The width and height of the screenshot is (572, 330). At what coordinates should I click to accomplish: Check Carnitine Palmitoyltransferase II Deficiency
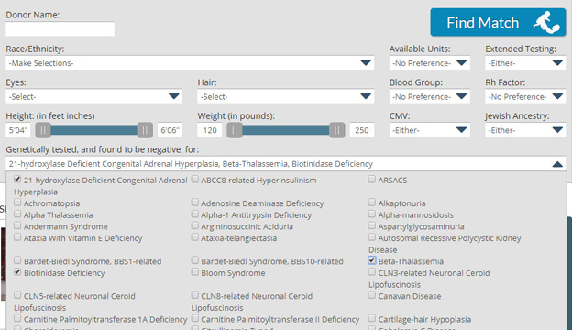point(195,318)
